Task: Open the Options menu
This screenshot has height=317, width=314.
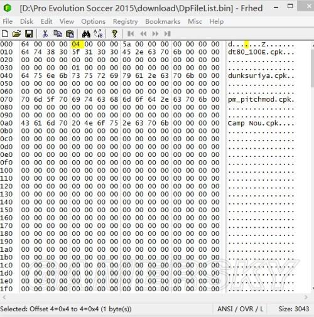Action: pyautogui.click(x=94, y=21)
